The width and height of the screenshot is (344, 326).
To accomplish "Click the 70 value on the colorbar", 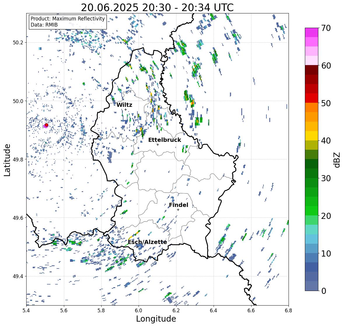I will pyautogui.click(x=326, y=28).
